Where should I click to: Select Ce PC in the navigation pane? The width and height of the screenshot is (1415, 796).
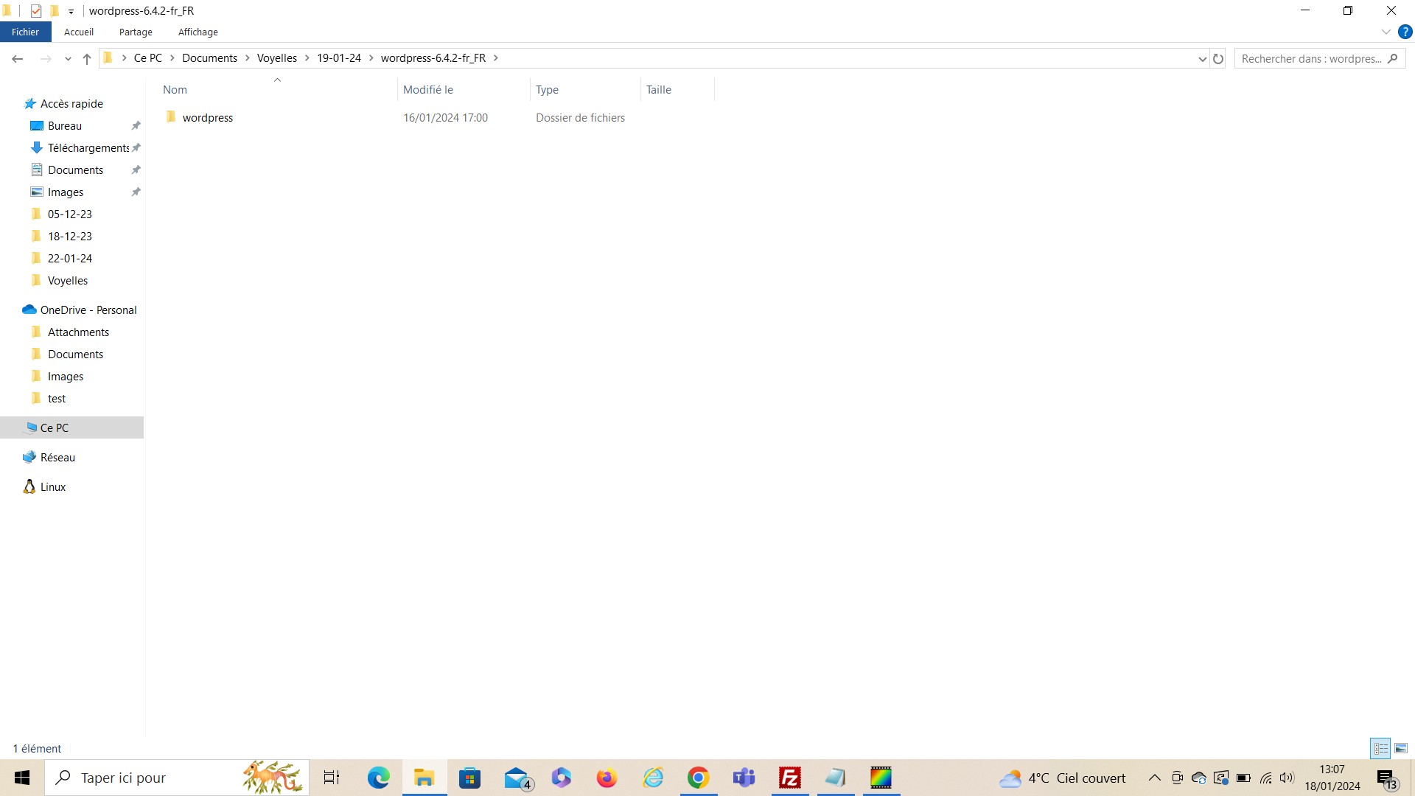click(55, 428)
